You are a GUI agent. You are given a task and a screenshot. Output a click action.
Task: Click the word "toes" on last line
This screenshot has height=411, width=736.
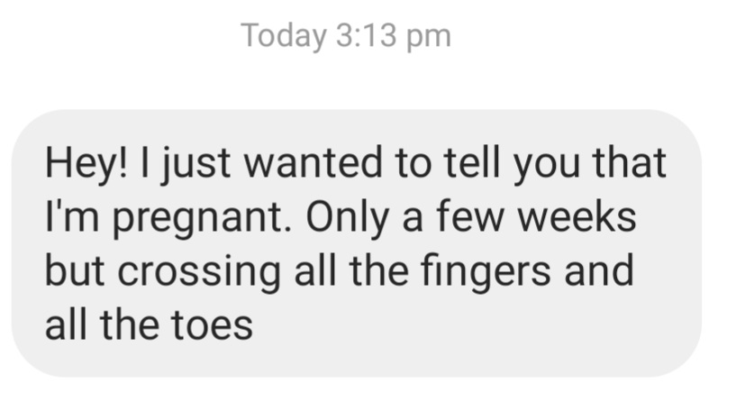click(x=212, y=325)
